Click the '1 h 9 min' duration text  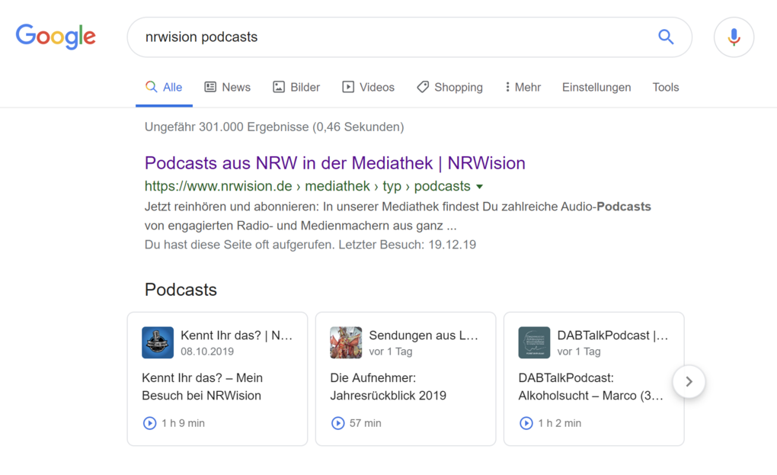click(183, 423)
